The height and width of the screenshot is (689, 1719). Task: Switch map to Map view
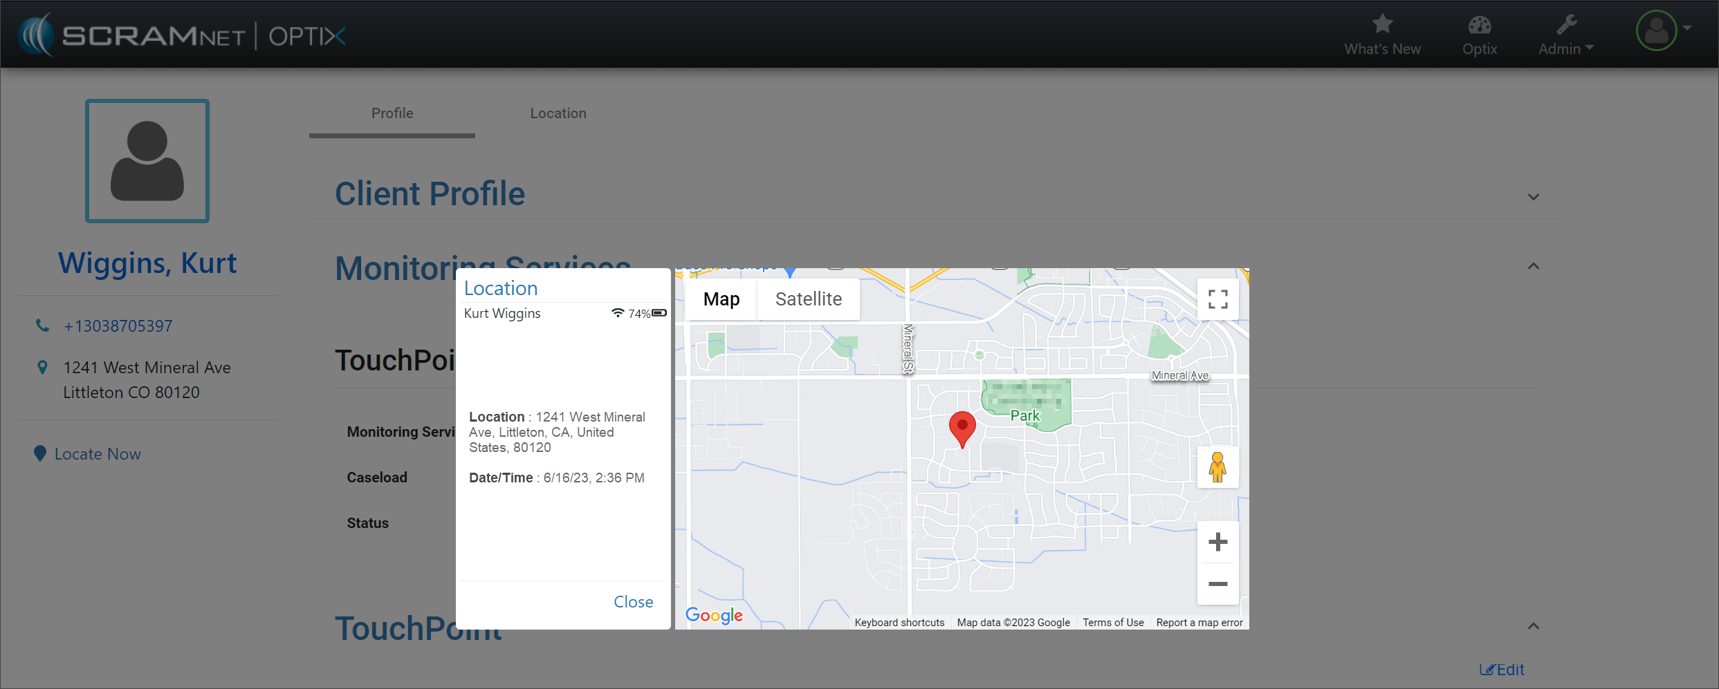pyautogui.click(x=721, y=299)
